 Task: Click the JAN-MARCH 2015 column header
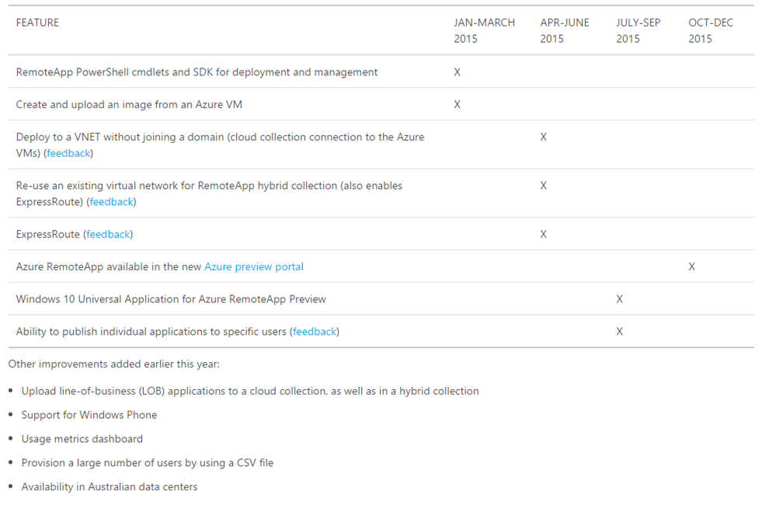click(484, 30)
